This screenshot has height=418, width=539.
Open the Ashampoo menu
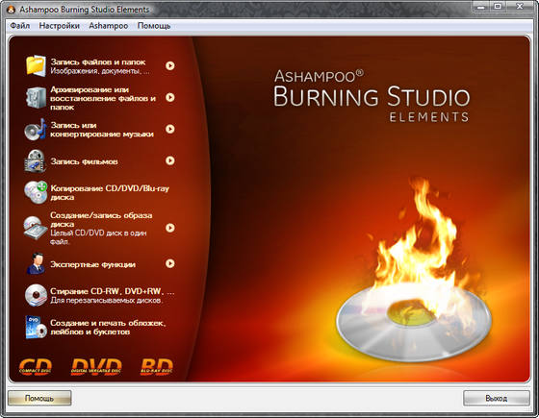(x=108, y=26)
